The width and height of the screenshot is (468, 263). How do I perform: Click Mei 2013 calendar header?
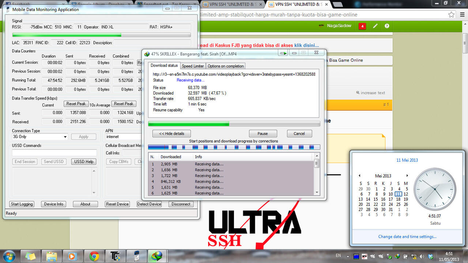[x=383, y=176]
